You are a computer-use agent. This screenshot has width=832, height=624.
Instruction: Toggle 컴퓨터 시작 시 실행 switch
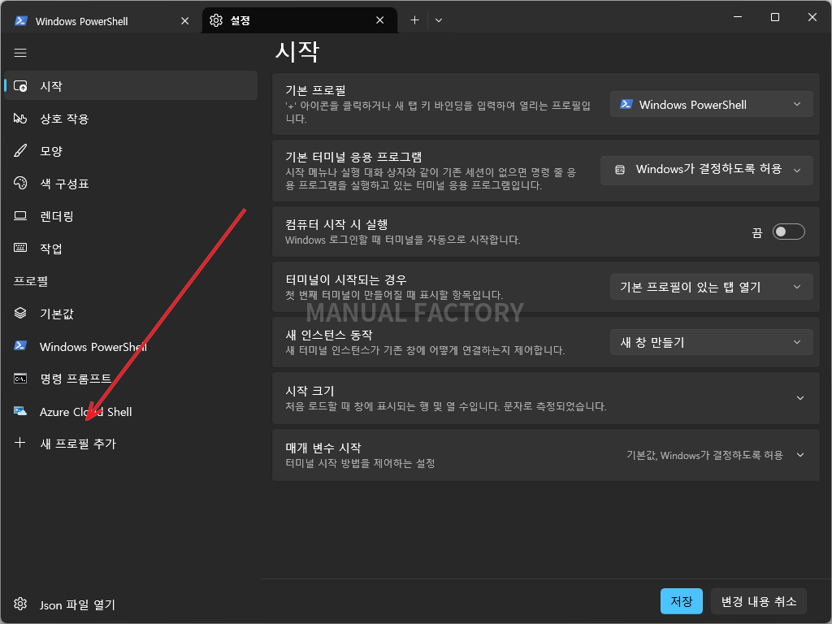click(x=788, y=232)
